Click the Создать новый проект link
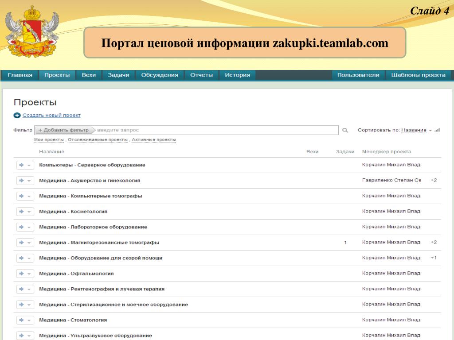The image size is (454, 340). (x=51, y=115)
